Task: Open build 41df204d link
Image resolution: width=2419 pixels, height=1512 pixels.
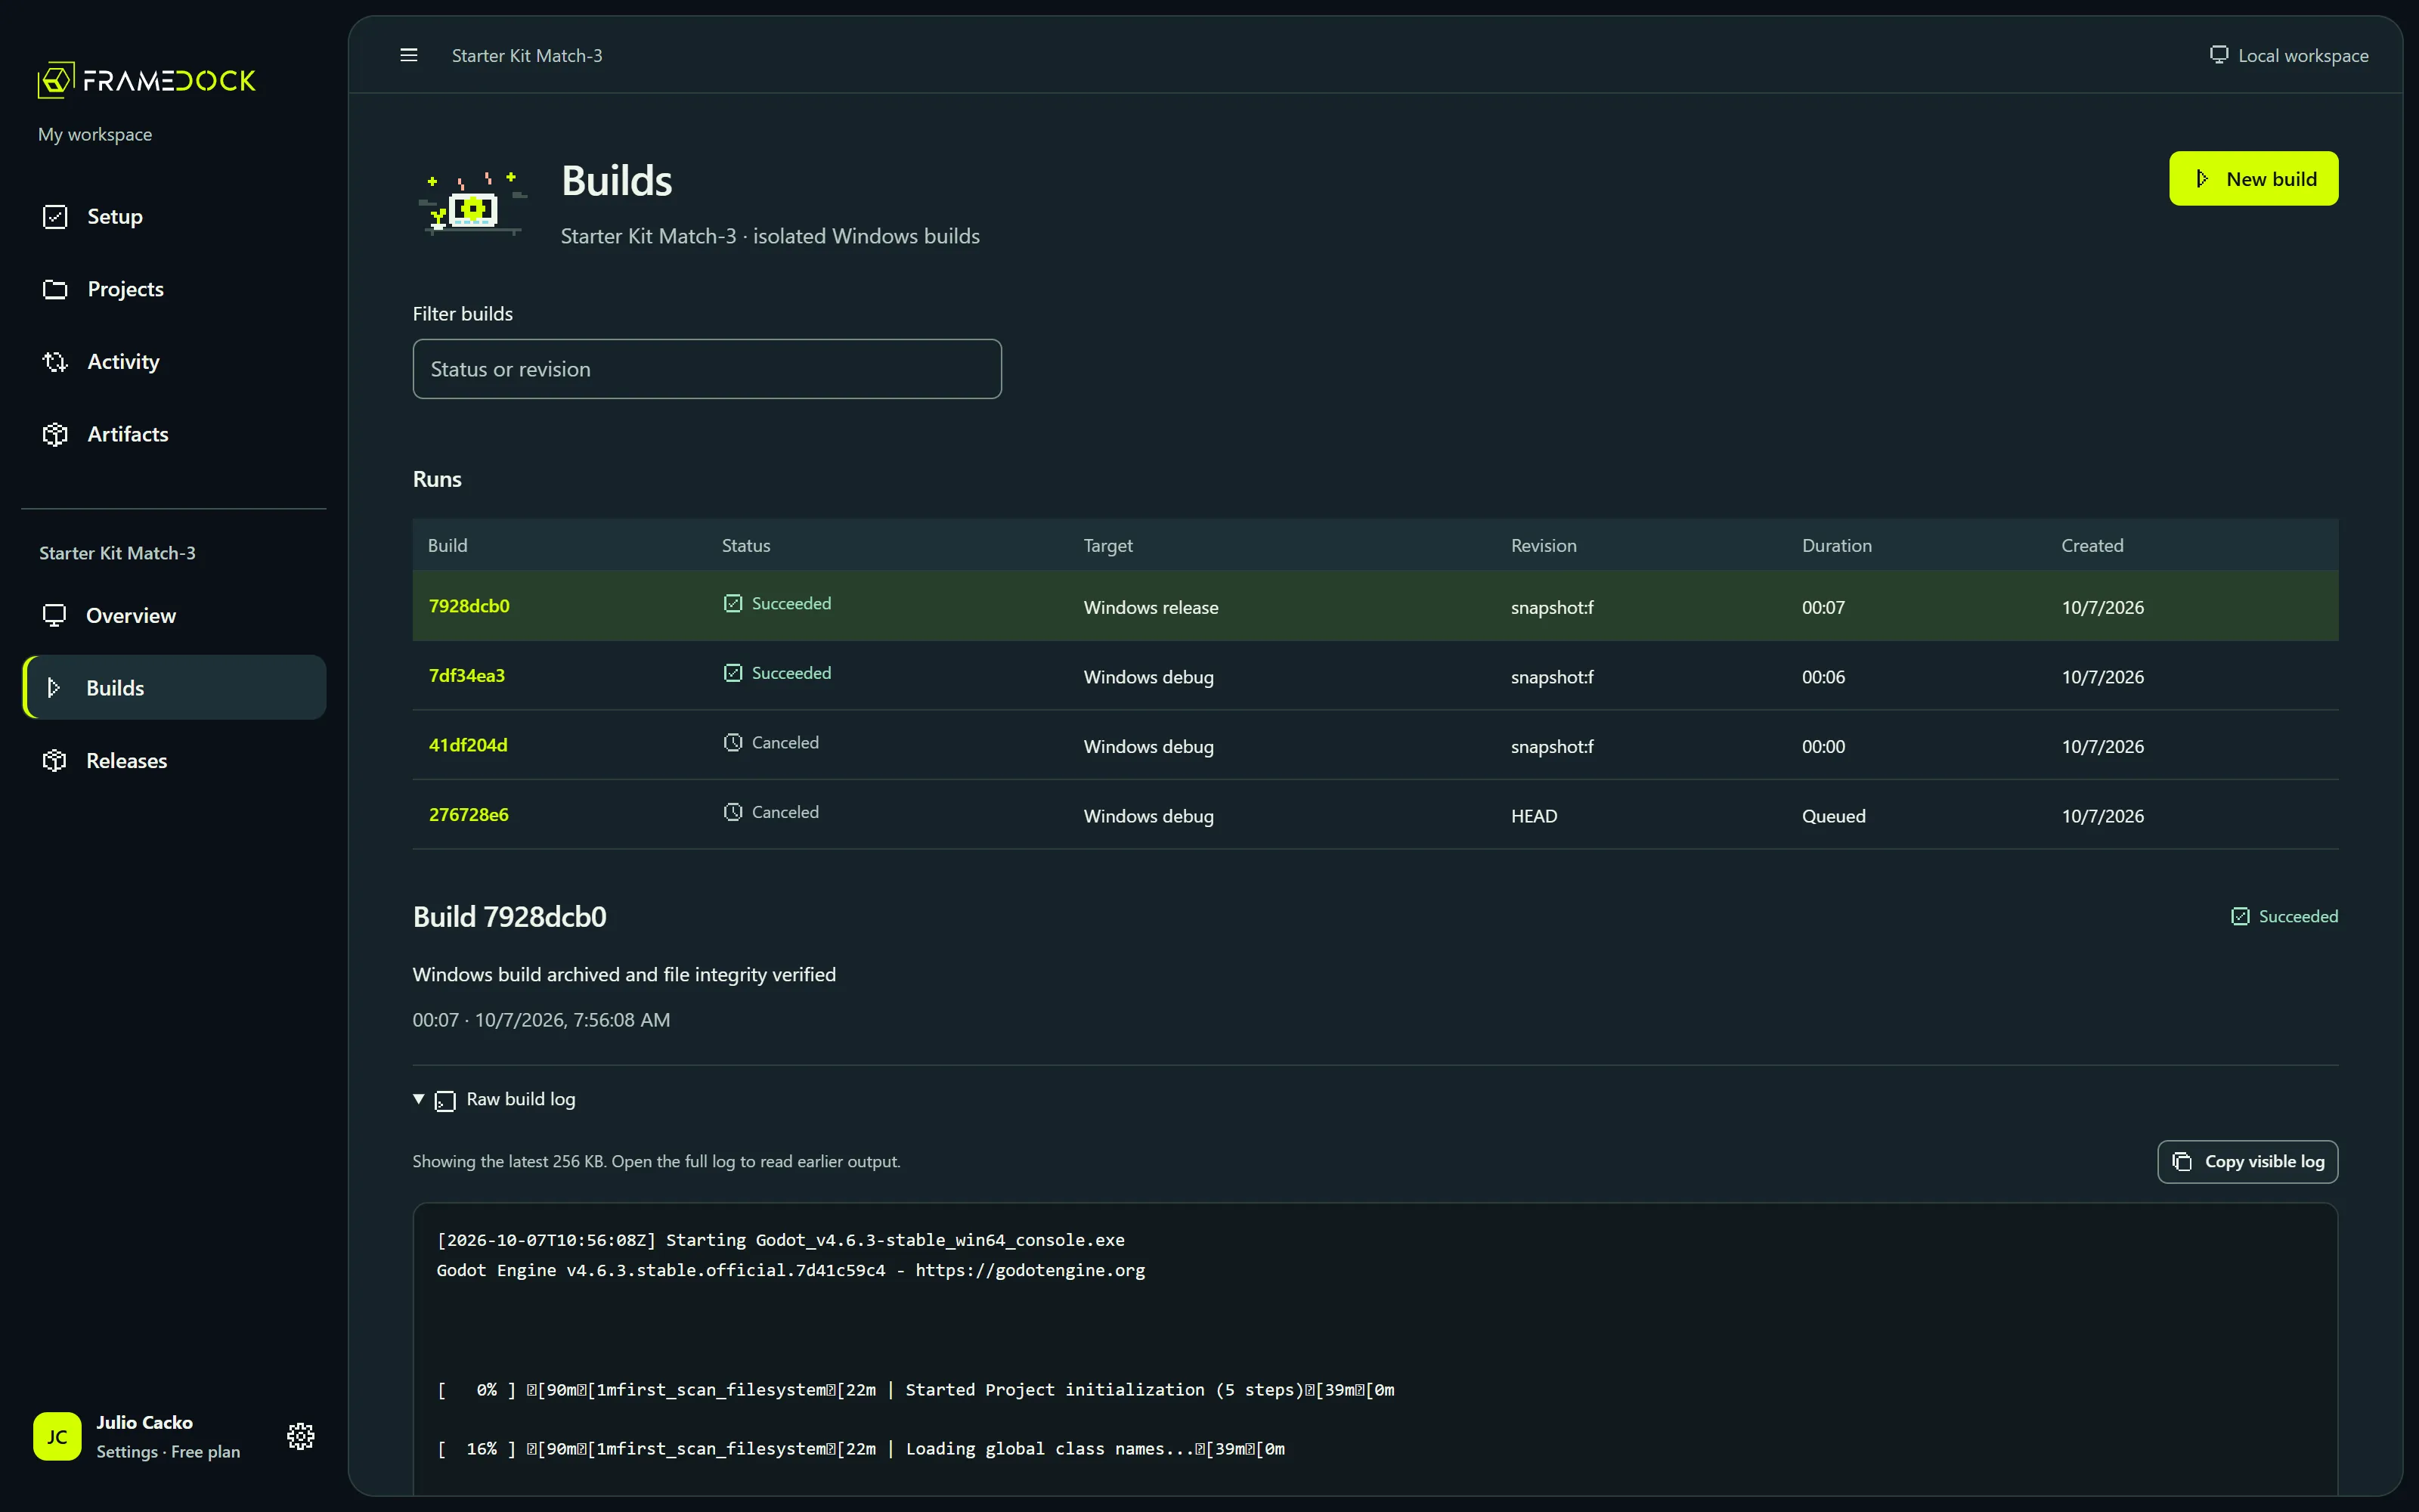Action: (468, 745)
